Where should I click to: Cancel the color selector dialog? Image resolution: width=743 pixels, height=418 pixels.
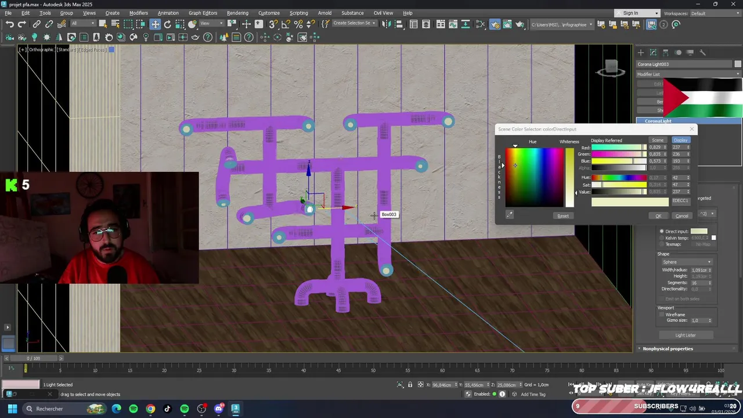(x=681, y=216)
